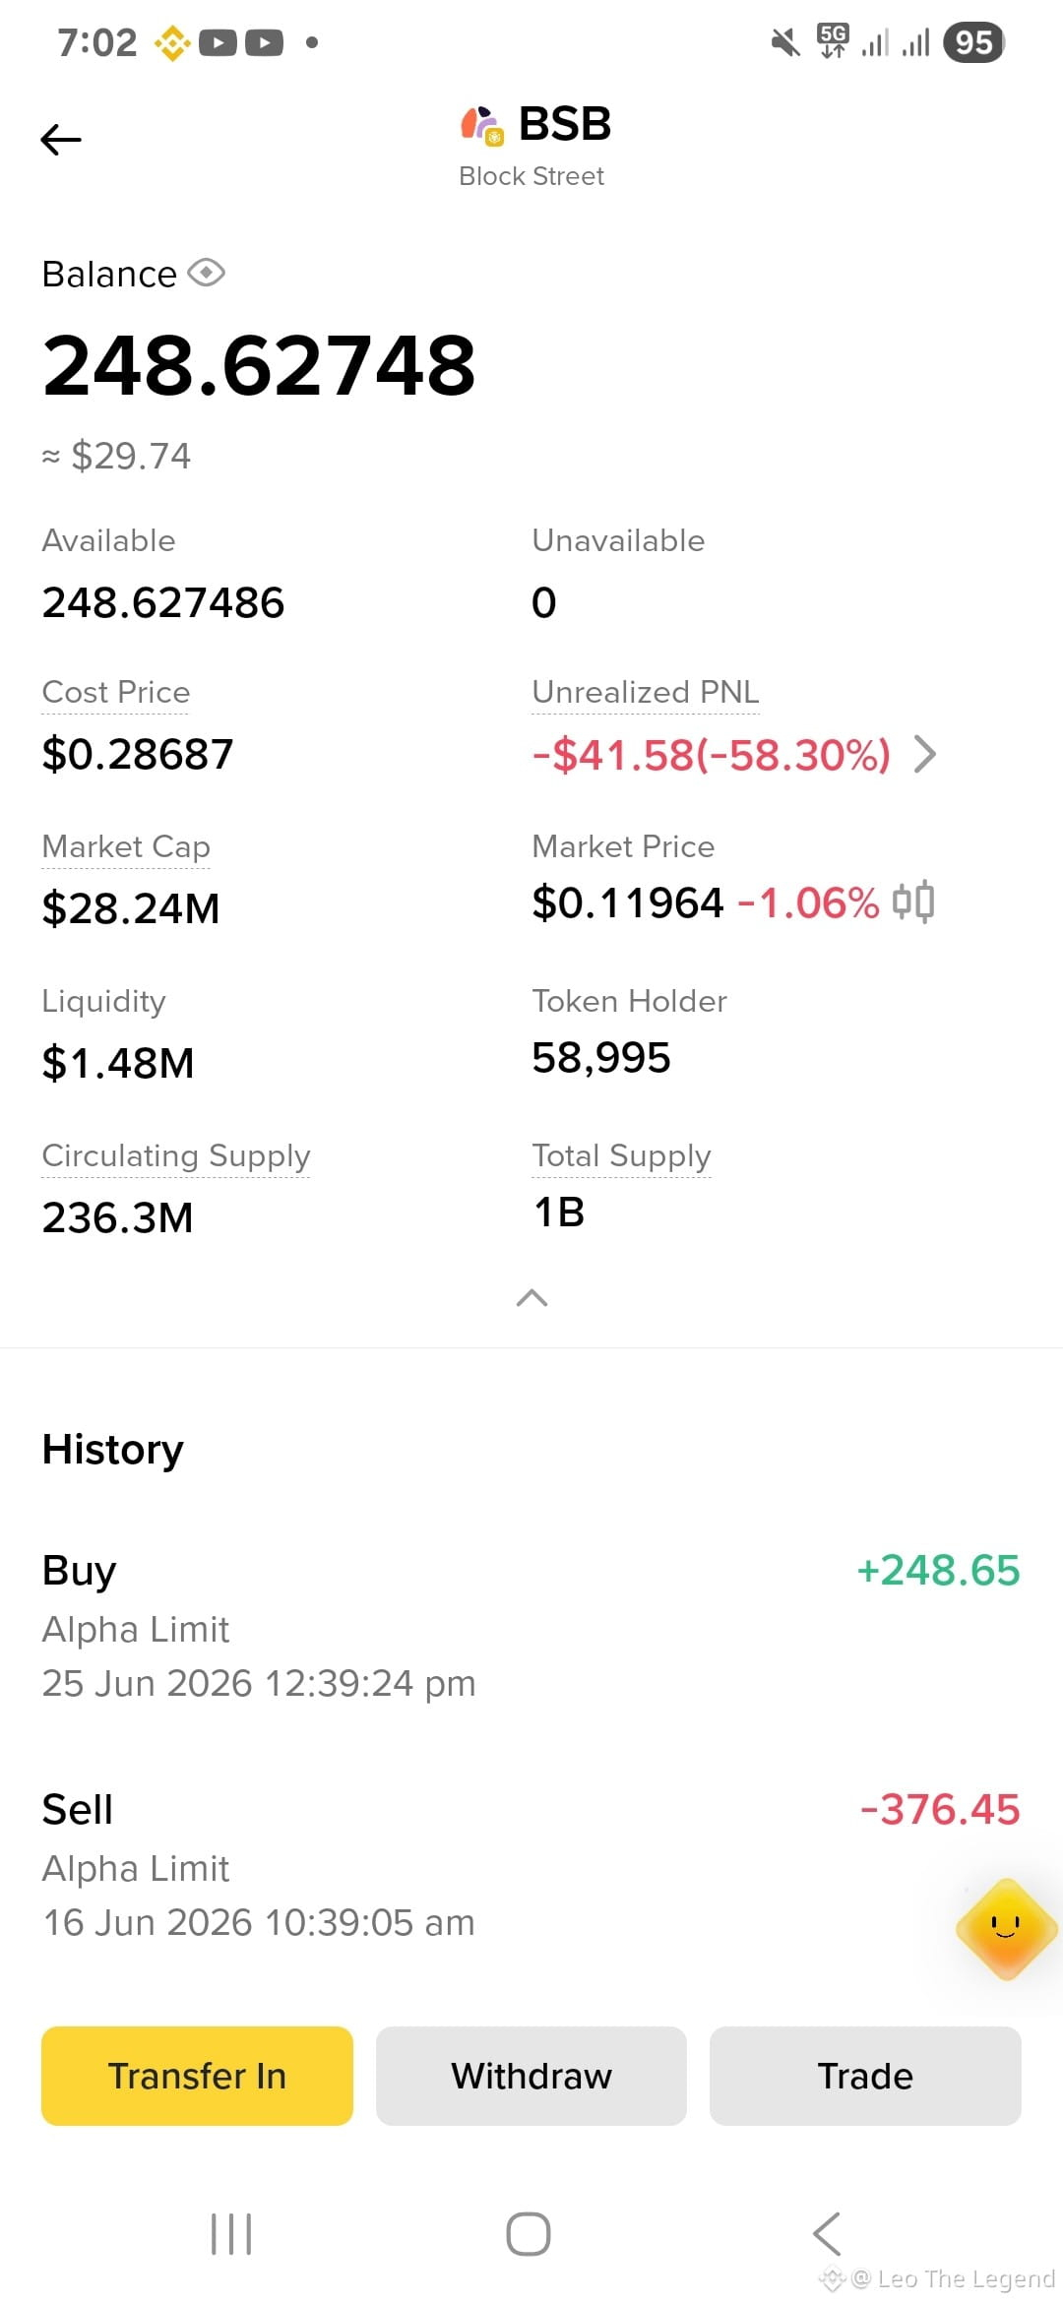Open the Binance notification icon in status bar
This screenshot has width=1063, height=2303.
click(172, 42)
